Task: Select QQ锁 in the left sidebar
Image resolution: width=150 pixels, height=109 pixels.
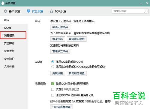Action: point(14,28)
